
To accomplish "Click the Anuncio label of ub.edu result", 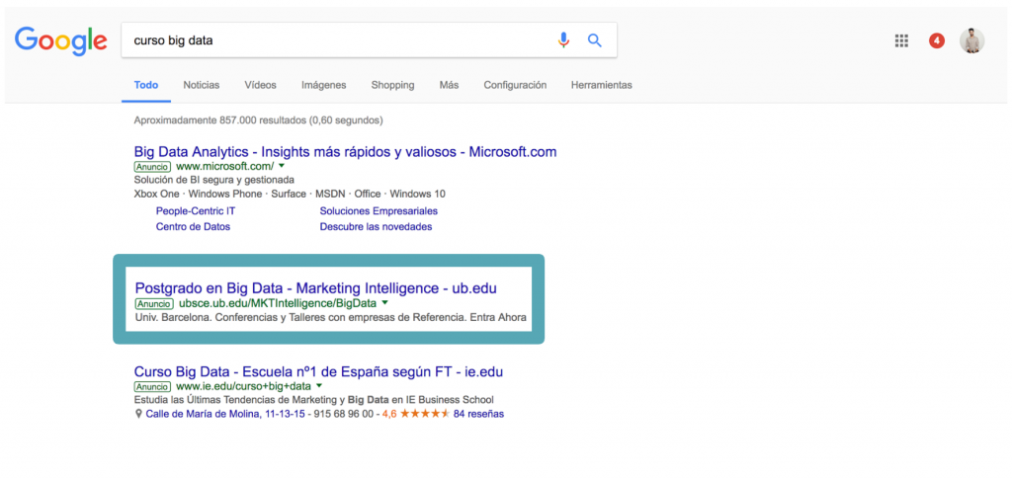I will click(x=154, y=303).
